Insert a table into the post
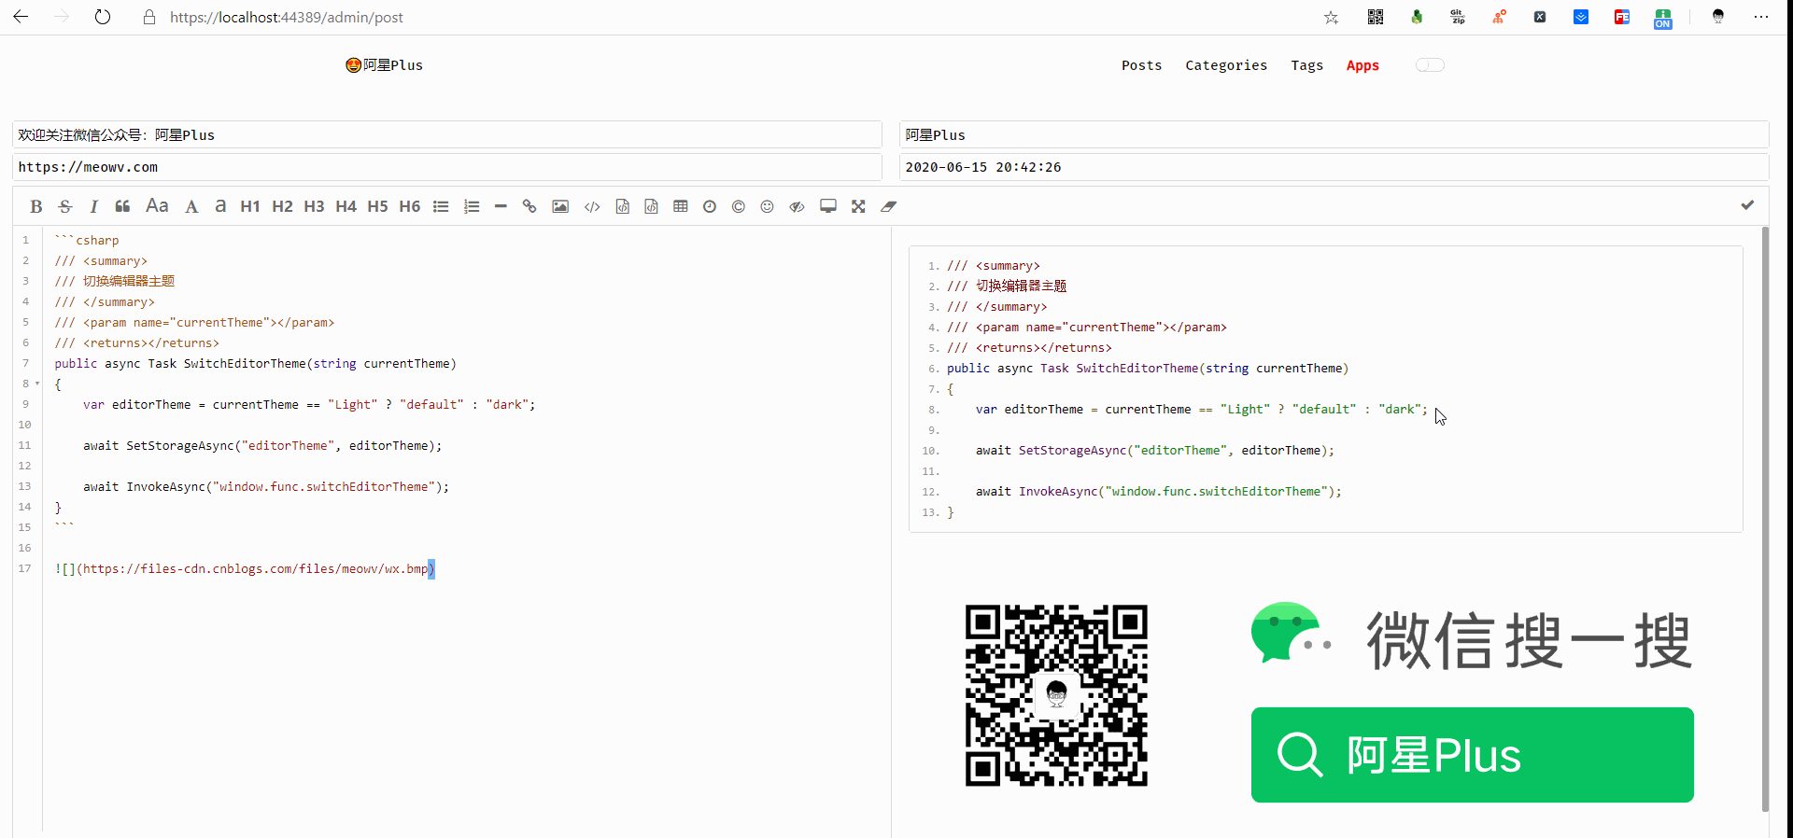The height and width of the screenshot is (838, 1793). [681, 206]
